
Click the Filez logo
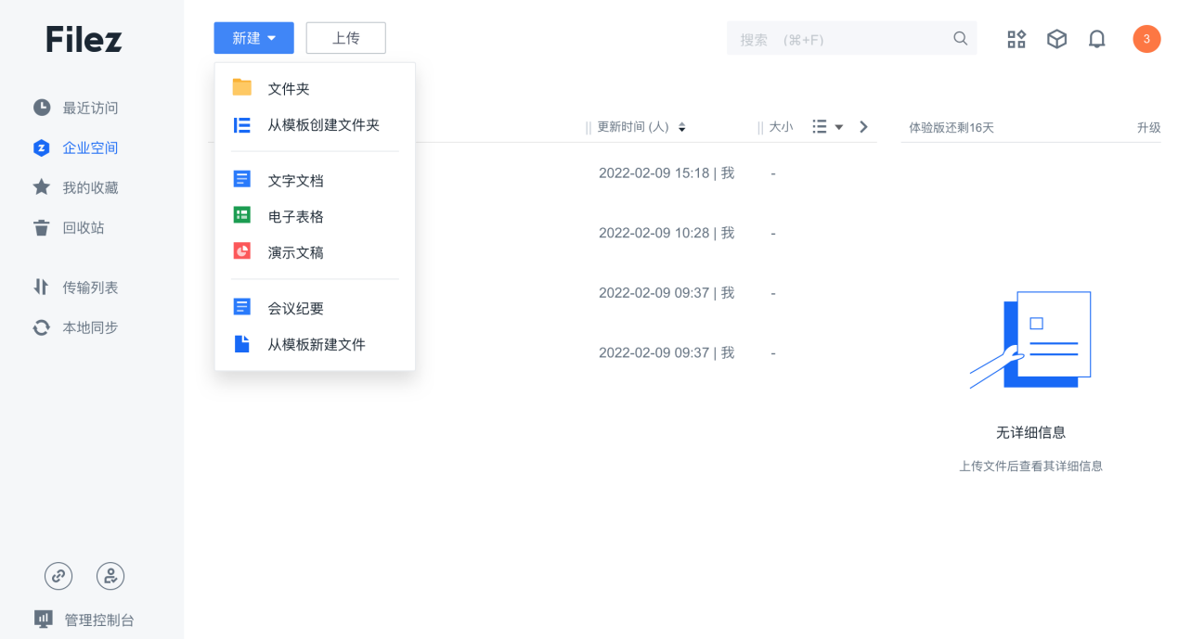pos(84,39)
